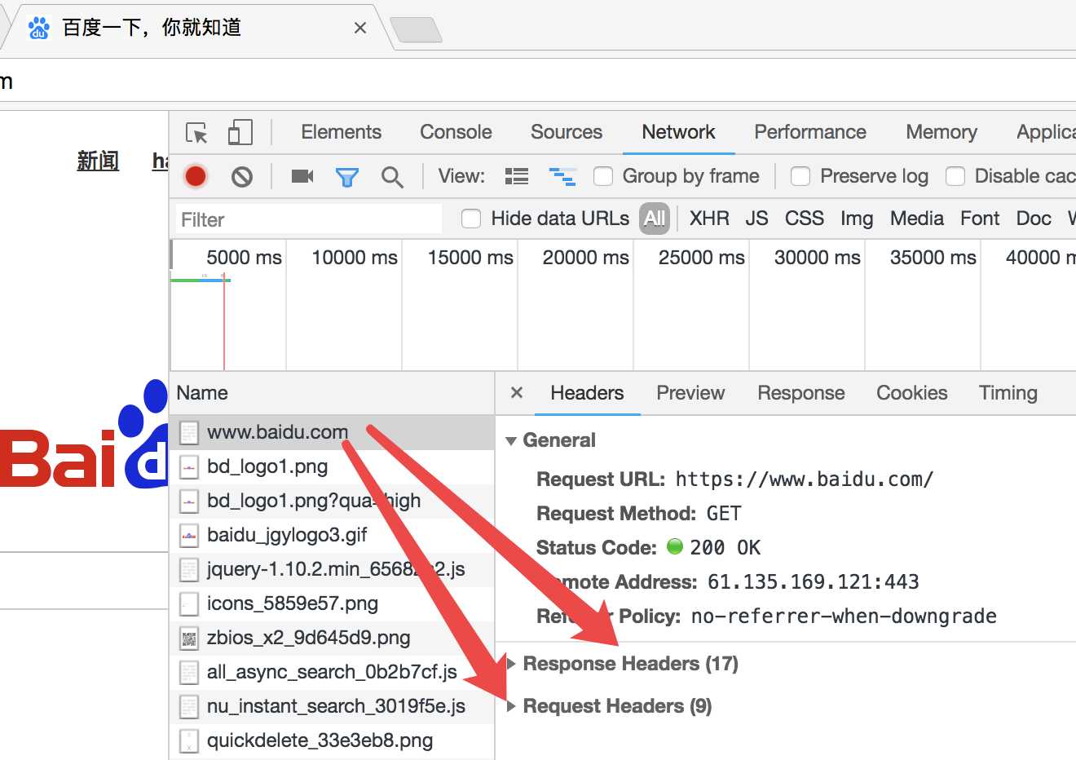Open the Performance panel tab

click(x=810, y=132)
